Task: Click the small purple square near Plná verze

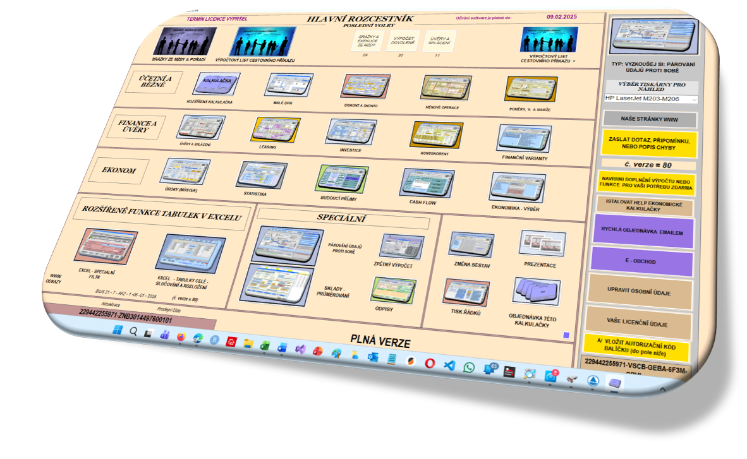Action: [x=566, y=335]
